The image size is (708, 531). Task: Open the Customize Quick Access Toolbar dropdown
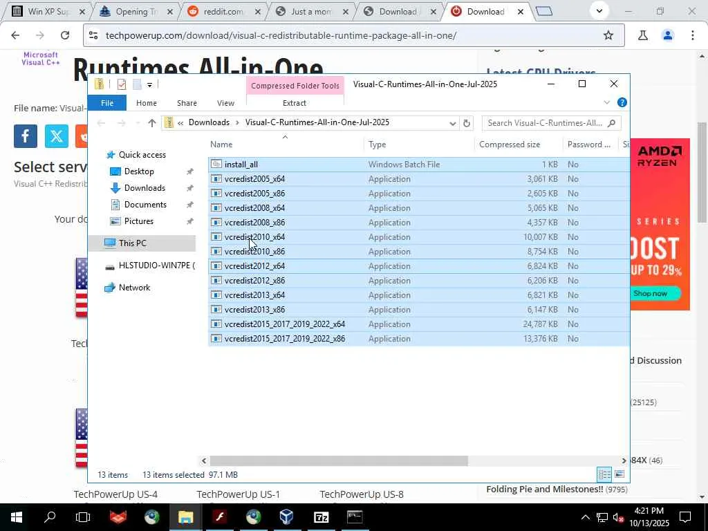click(x=149, y=84)
